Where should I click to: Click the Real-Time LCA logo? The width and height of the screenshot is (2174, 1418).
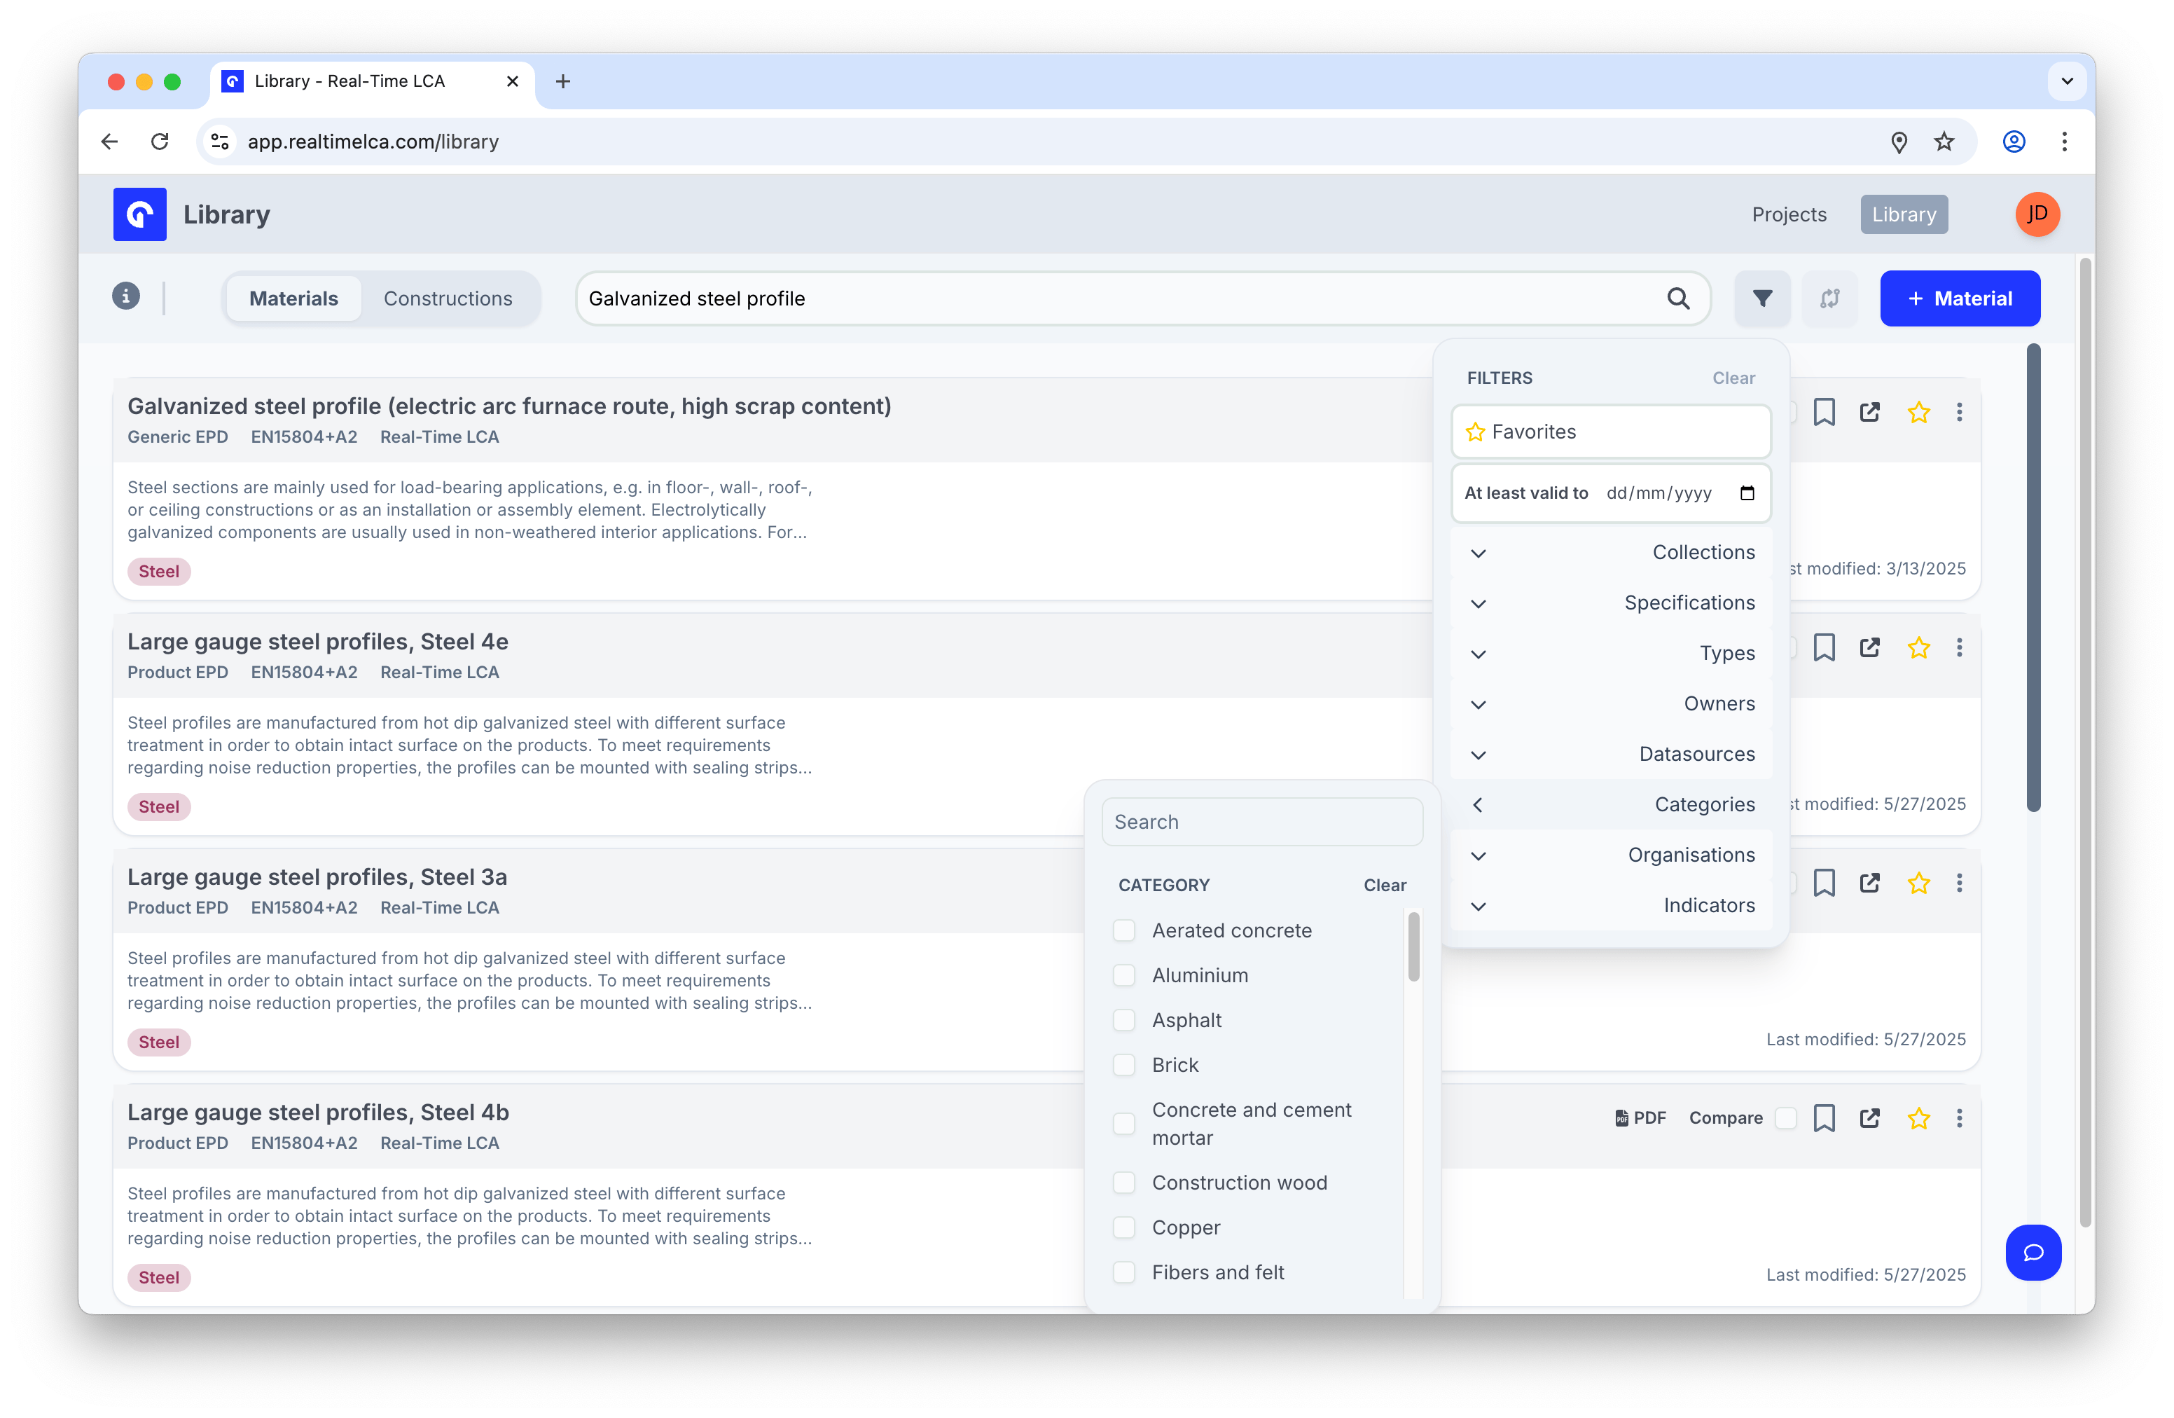coord(140,214)
